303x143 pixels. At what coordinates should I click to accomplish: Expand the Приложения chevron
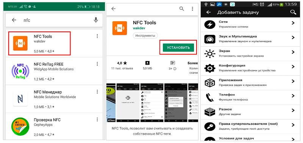pos(293,81)
